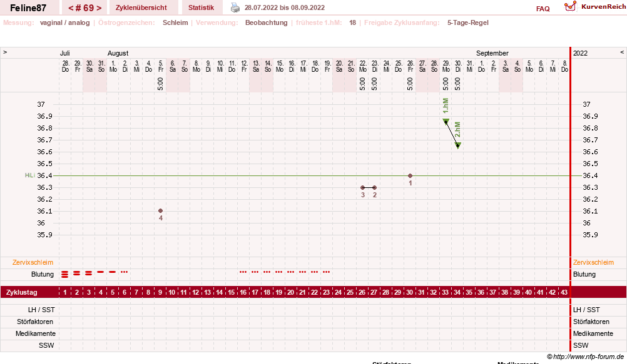The image size is (627, 364).
Task: Click the Feline87 username tab
Action: tap(28, 8)
